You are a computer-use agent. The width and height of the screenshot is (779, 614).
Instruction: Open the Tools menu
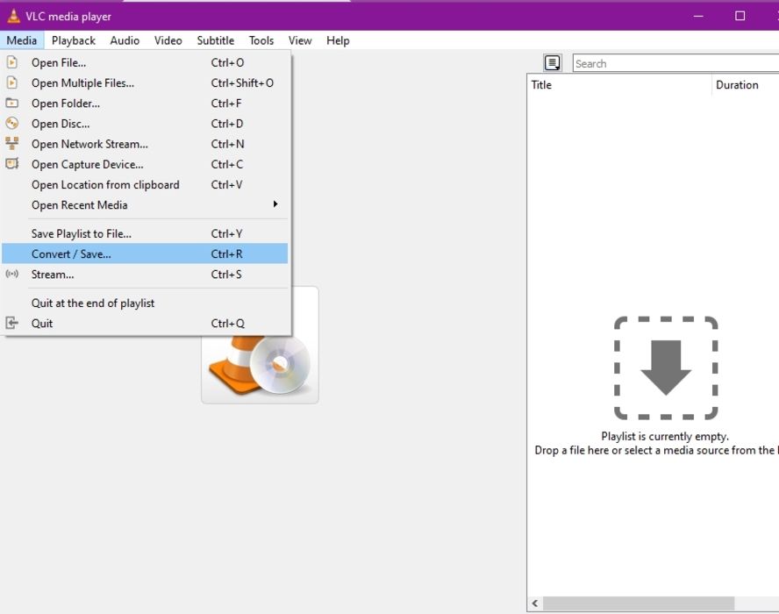(261, 40)
